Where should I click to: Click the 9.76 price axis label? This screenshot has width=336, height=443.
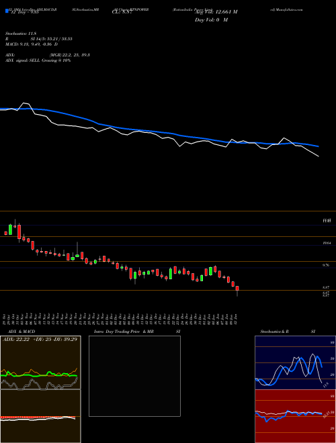pos(326,265)
